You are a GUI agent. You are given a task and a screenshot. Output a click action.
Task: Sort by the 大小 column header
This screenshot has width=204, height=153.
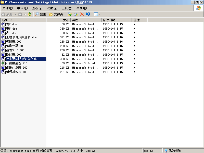click(59, 20)
